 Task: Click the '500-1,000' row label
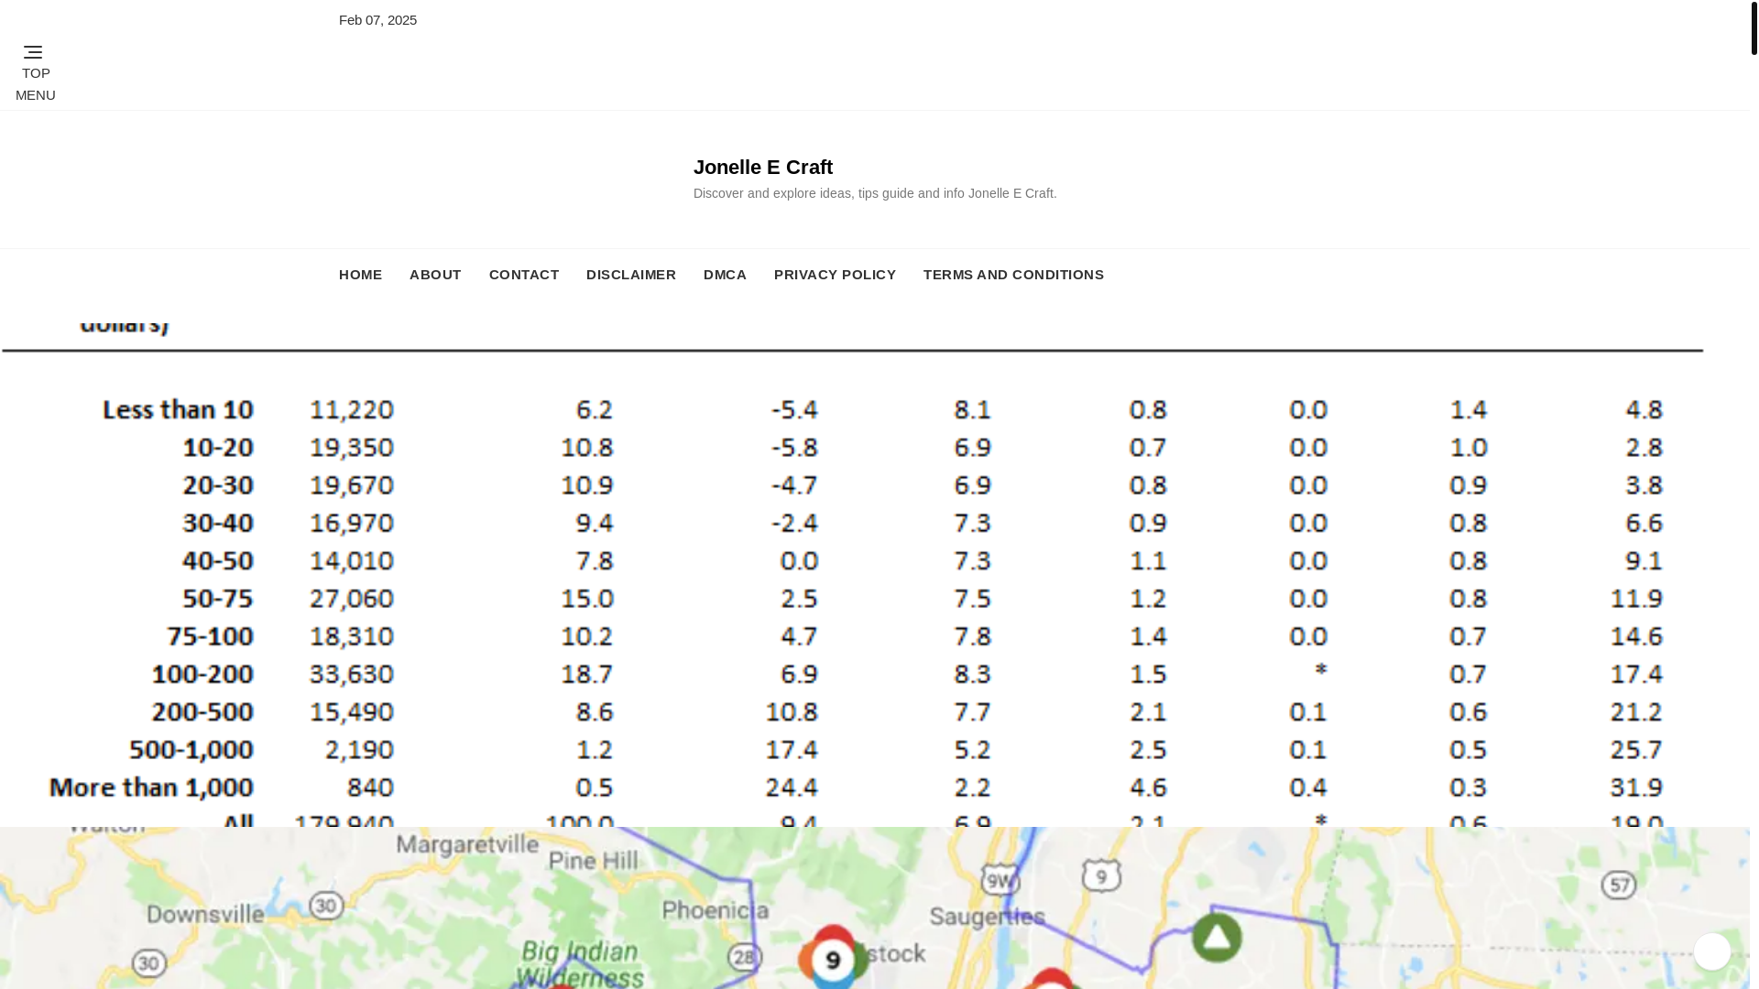(x=191, y=750)
